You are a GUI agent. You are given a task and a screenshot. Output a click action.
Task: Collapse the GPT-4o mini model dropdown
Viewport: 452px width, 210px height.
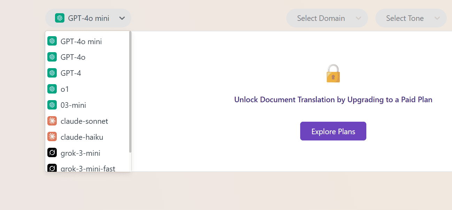(x=88, y=18)
